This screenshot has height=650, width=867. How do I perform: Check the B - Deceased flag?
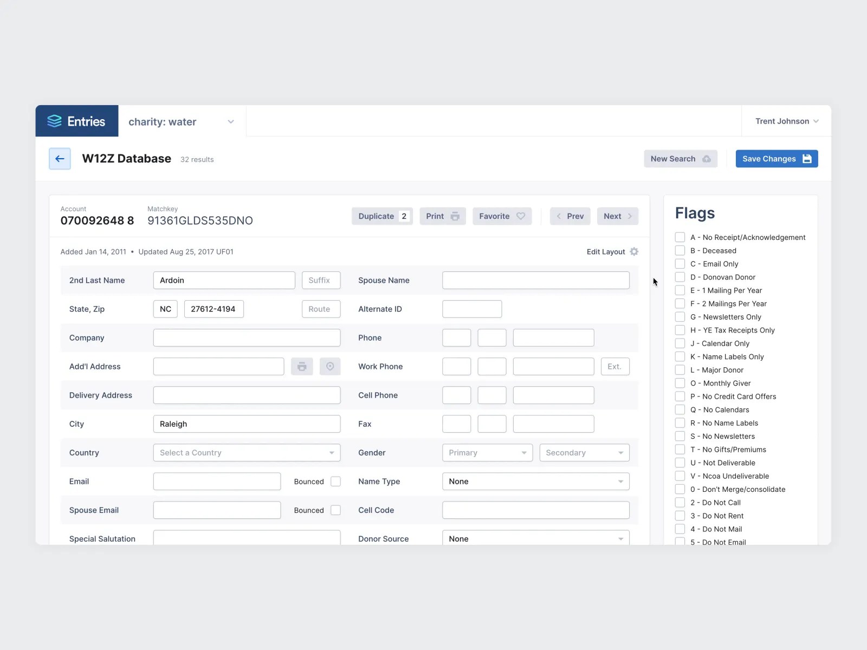click(x=680, y=250)
